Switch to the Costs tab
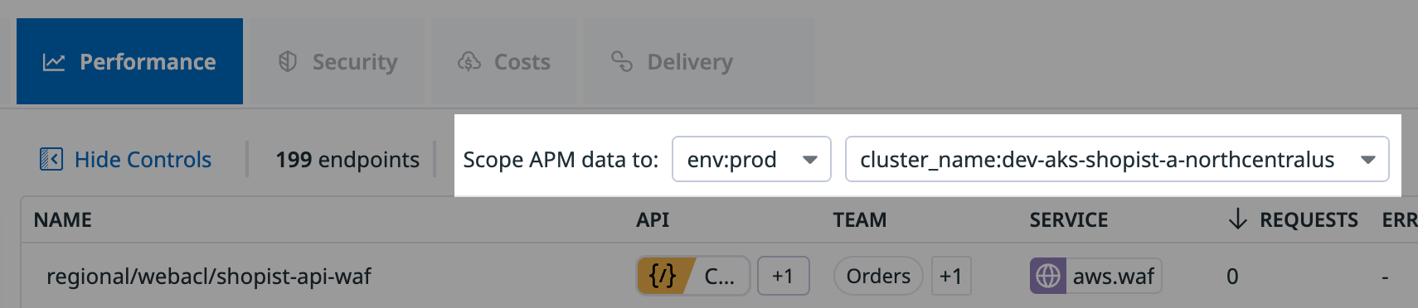Screen dimensions: 1418x308 tap(503, 61)
